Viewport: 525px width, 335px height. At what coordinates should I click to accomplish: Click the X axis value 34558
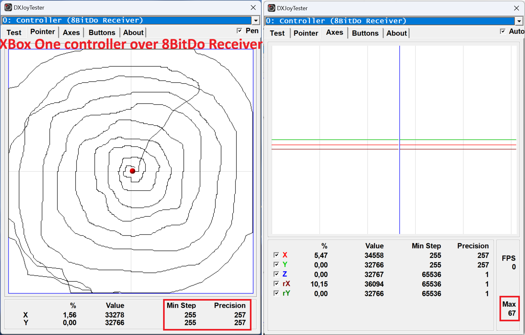(x=374, y=255)
